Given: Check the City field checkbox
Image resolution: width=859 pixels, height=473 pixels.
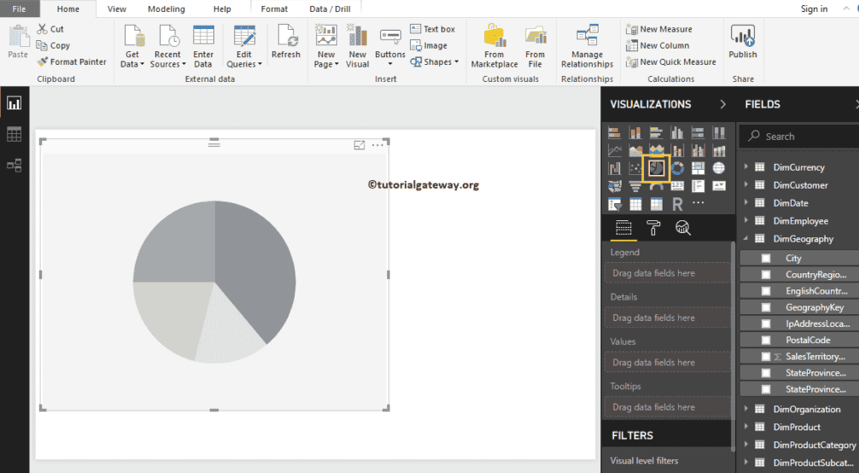Looking at the screenshot, I should click(x=766, y=258).
